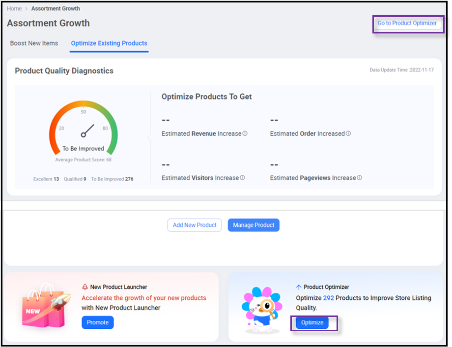Click the Estimated Pageviews Increase info icon
The height and width of the screenshot is (347, 452).
coord(361,177)
